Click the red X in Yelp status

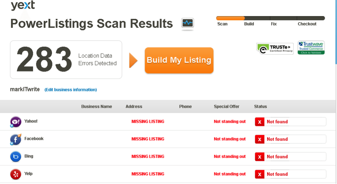coord(260,174)
